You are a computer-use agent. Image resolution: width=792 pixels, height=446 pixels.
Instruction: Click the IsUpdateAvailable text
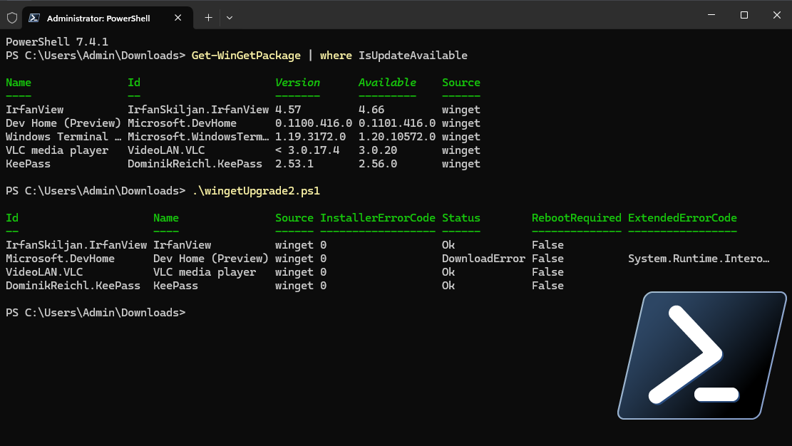pyautogui.click(x=413, y=56)
